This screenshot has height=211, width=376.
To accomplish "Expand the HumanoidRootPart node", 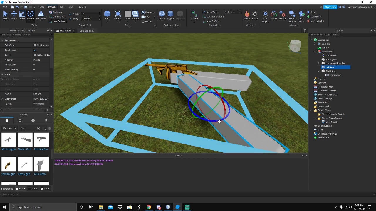I will [319, 63].
